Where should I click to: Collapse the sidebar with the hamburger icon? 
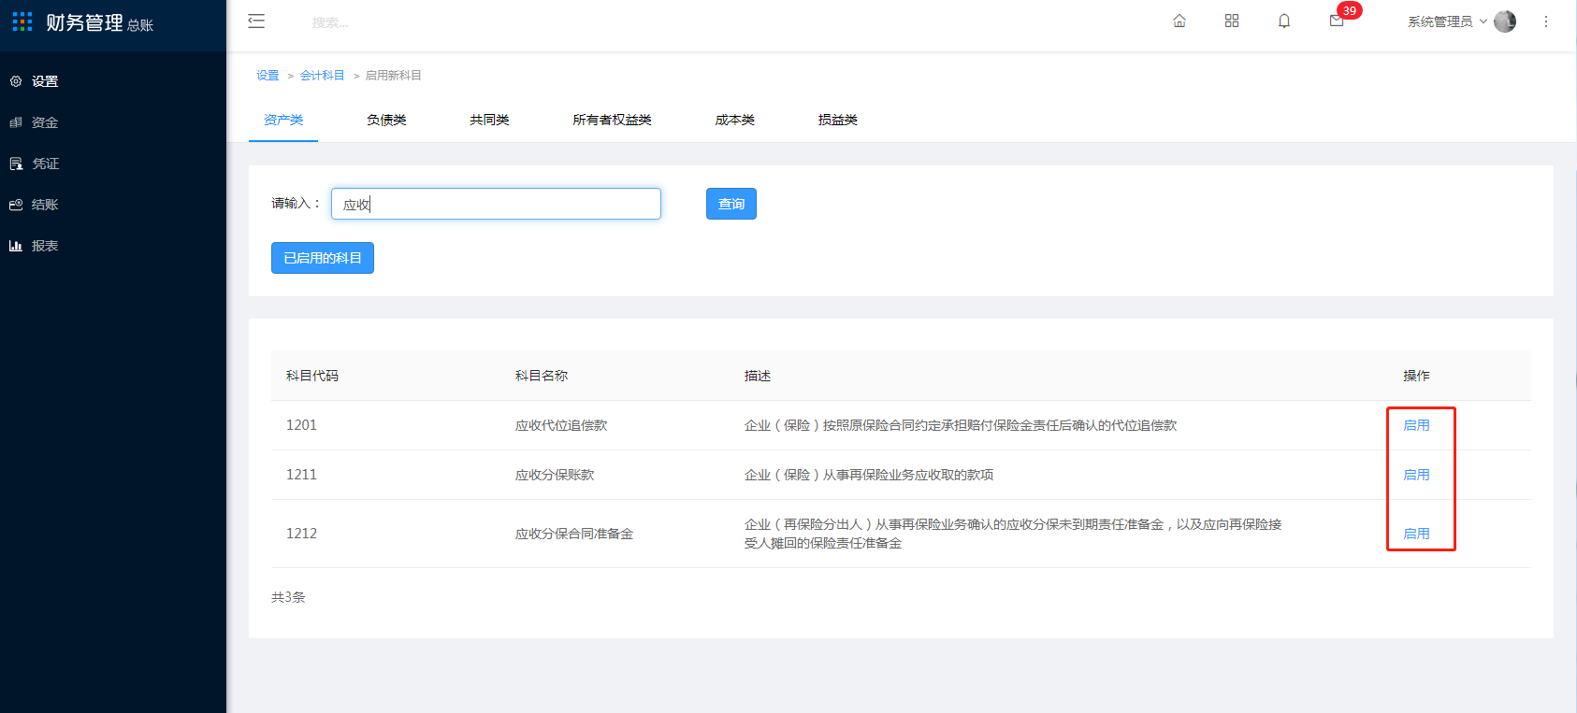click(x=256, y=21)
